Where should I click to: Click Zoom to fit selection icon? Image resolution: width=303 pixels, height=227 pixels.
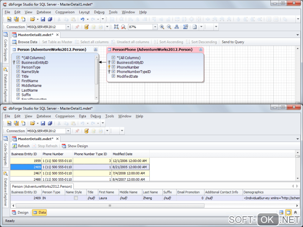tap(116, 27)
